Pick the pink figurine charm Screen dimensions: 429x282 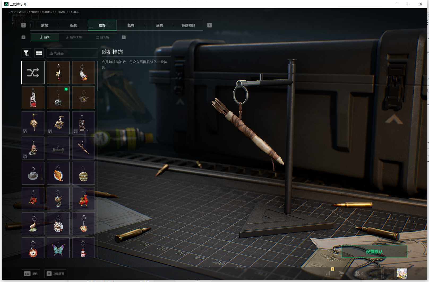[33, 148]
